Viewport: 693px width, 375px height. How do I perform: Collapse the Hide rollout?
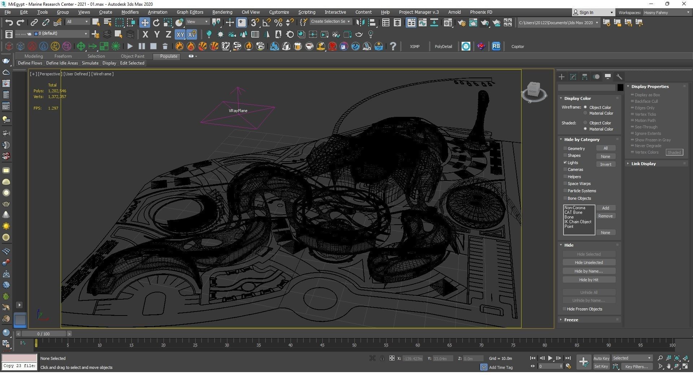[569, 245]
